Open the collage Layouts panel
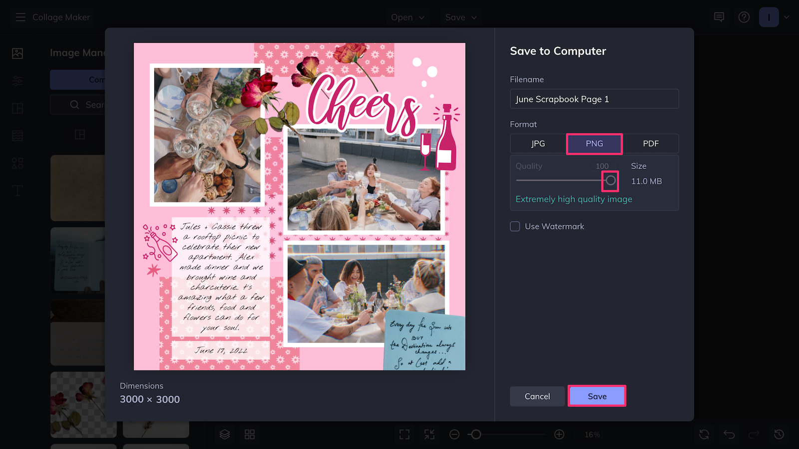799x449 pixels. pos(17,108)
